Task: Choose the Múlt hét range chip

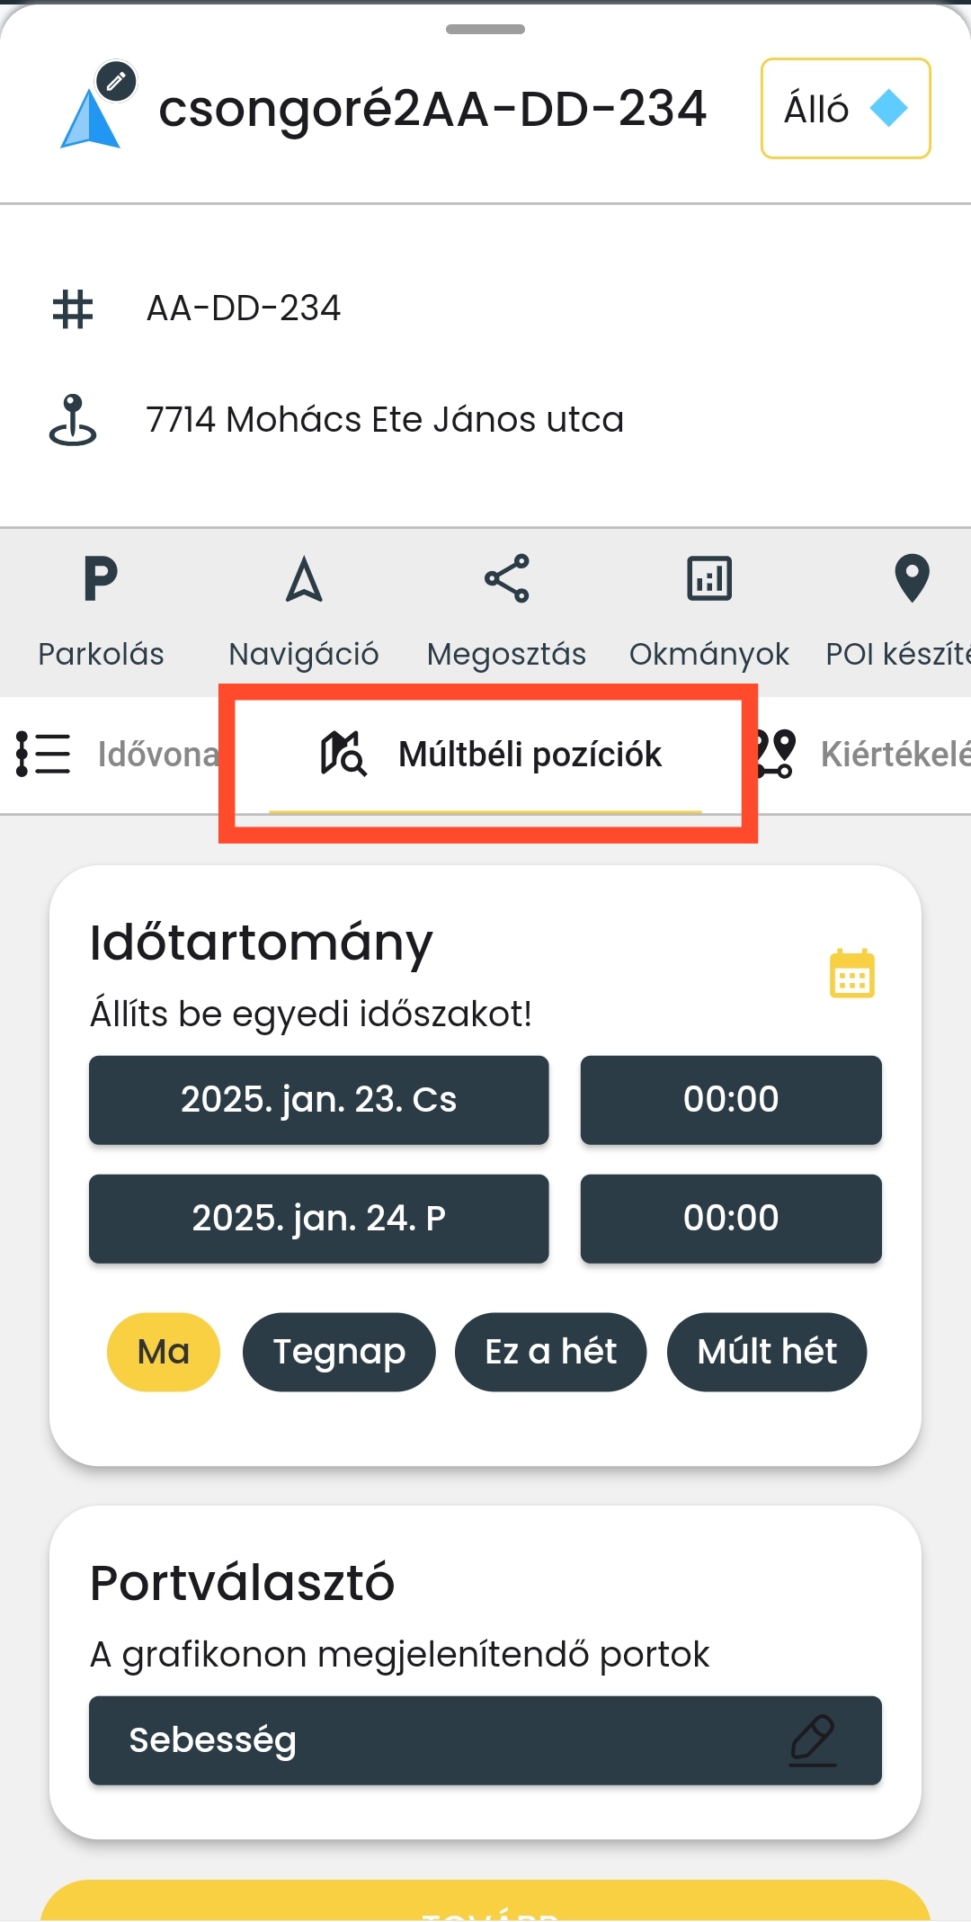Action: click(767, 1352)
